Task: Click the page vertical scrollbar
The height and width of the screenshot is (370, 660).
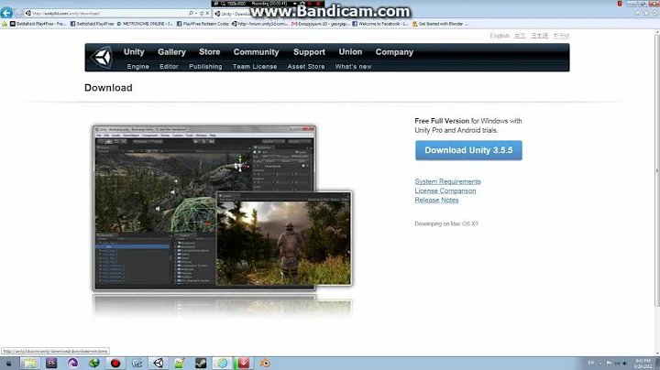Action: [657, 169]
